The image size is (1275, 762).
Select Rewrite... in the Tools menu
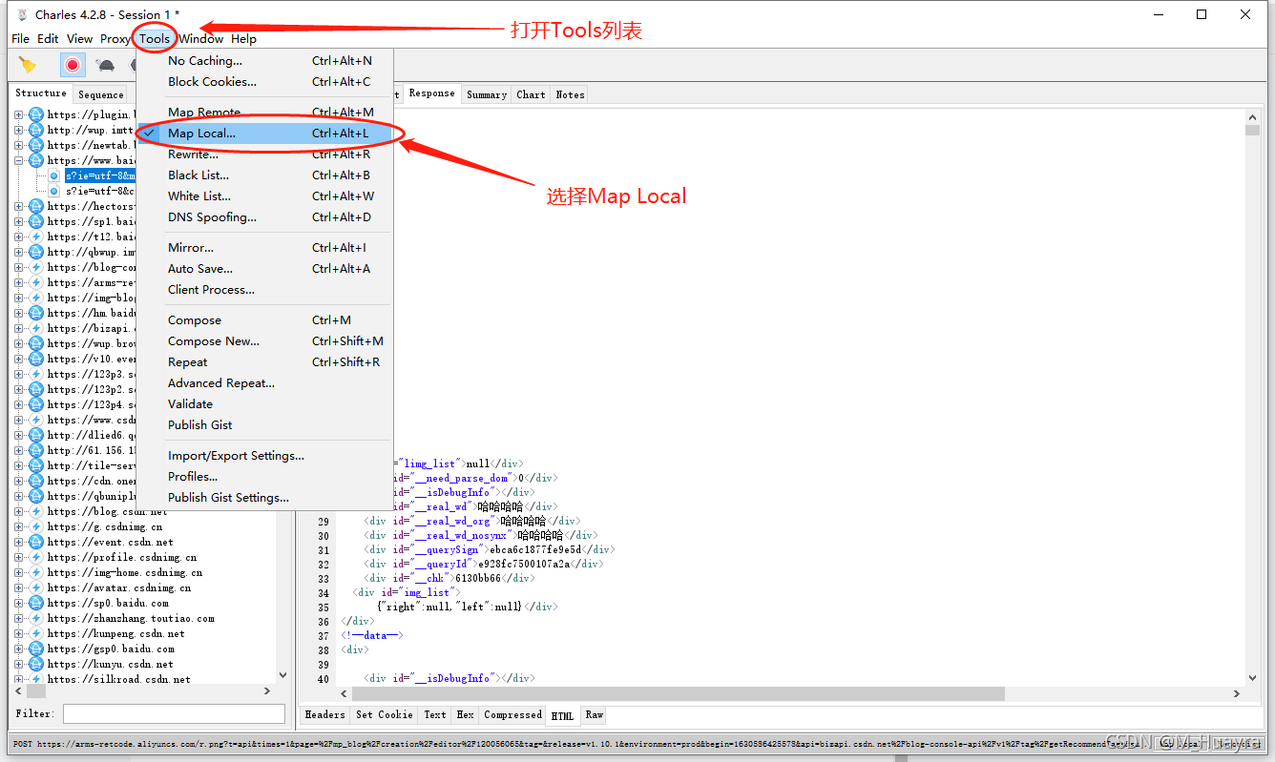click(264, 154)
